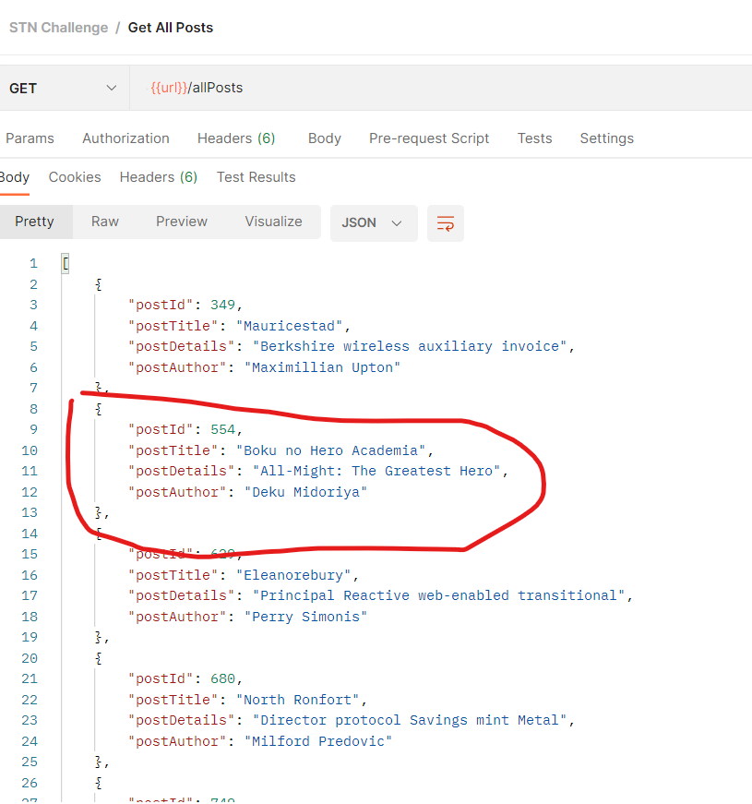Viewport: 752px width, 804px height.
Task: Toggle the word wrap icon button
Action: (445, 223)
